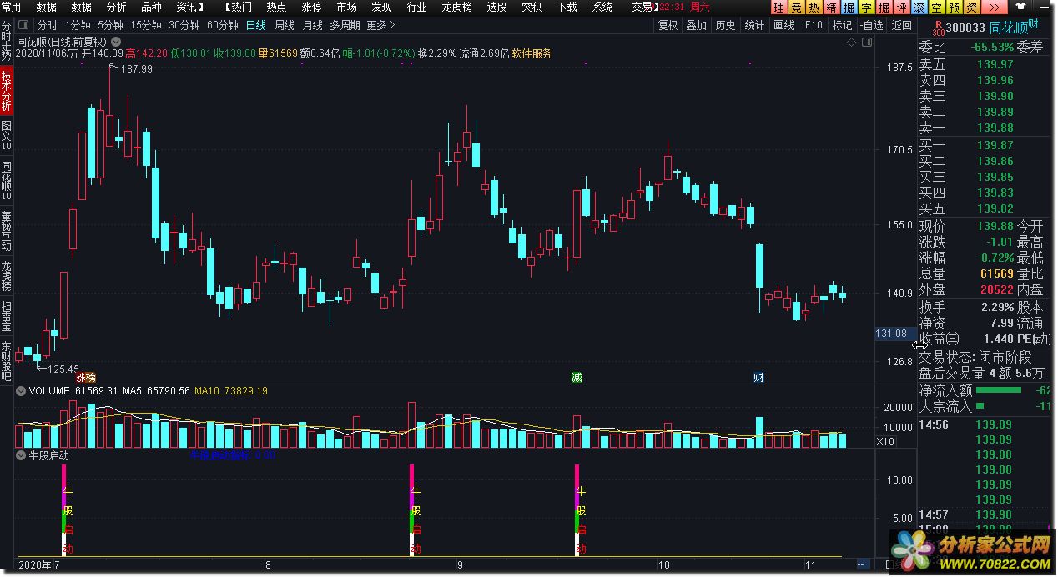Remove from watchlist with -自选
This screenshot has height=577, width=1058.
(872, 25)
